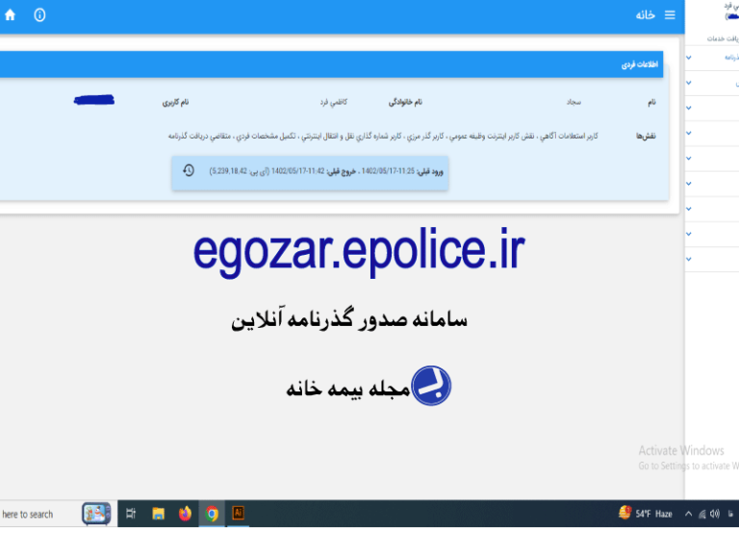Click the ورود قبلي previous login details box
This screenshot has width=739, height=554.
tap(310, 173)
